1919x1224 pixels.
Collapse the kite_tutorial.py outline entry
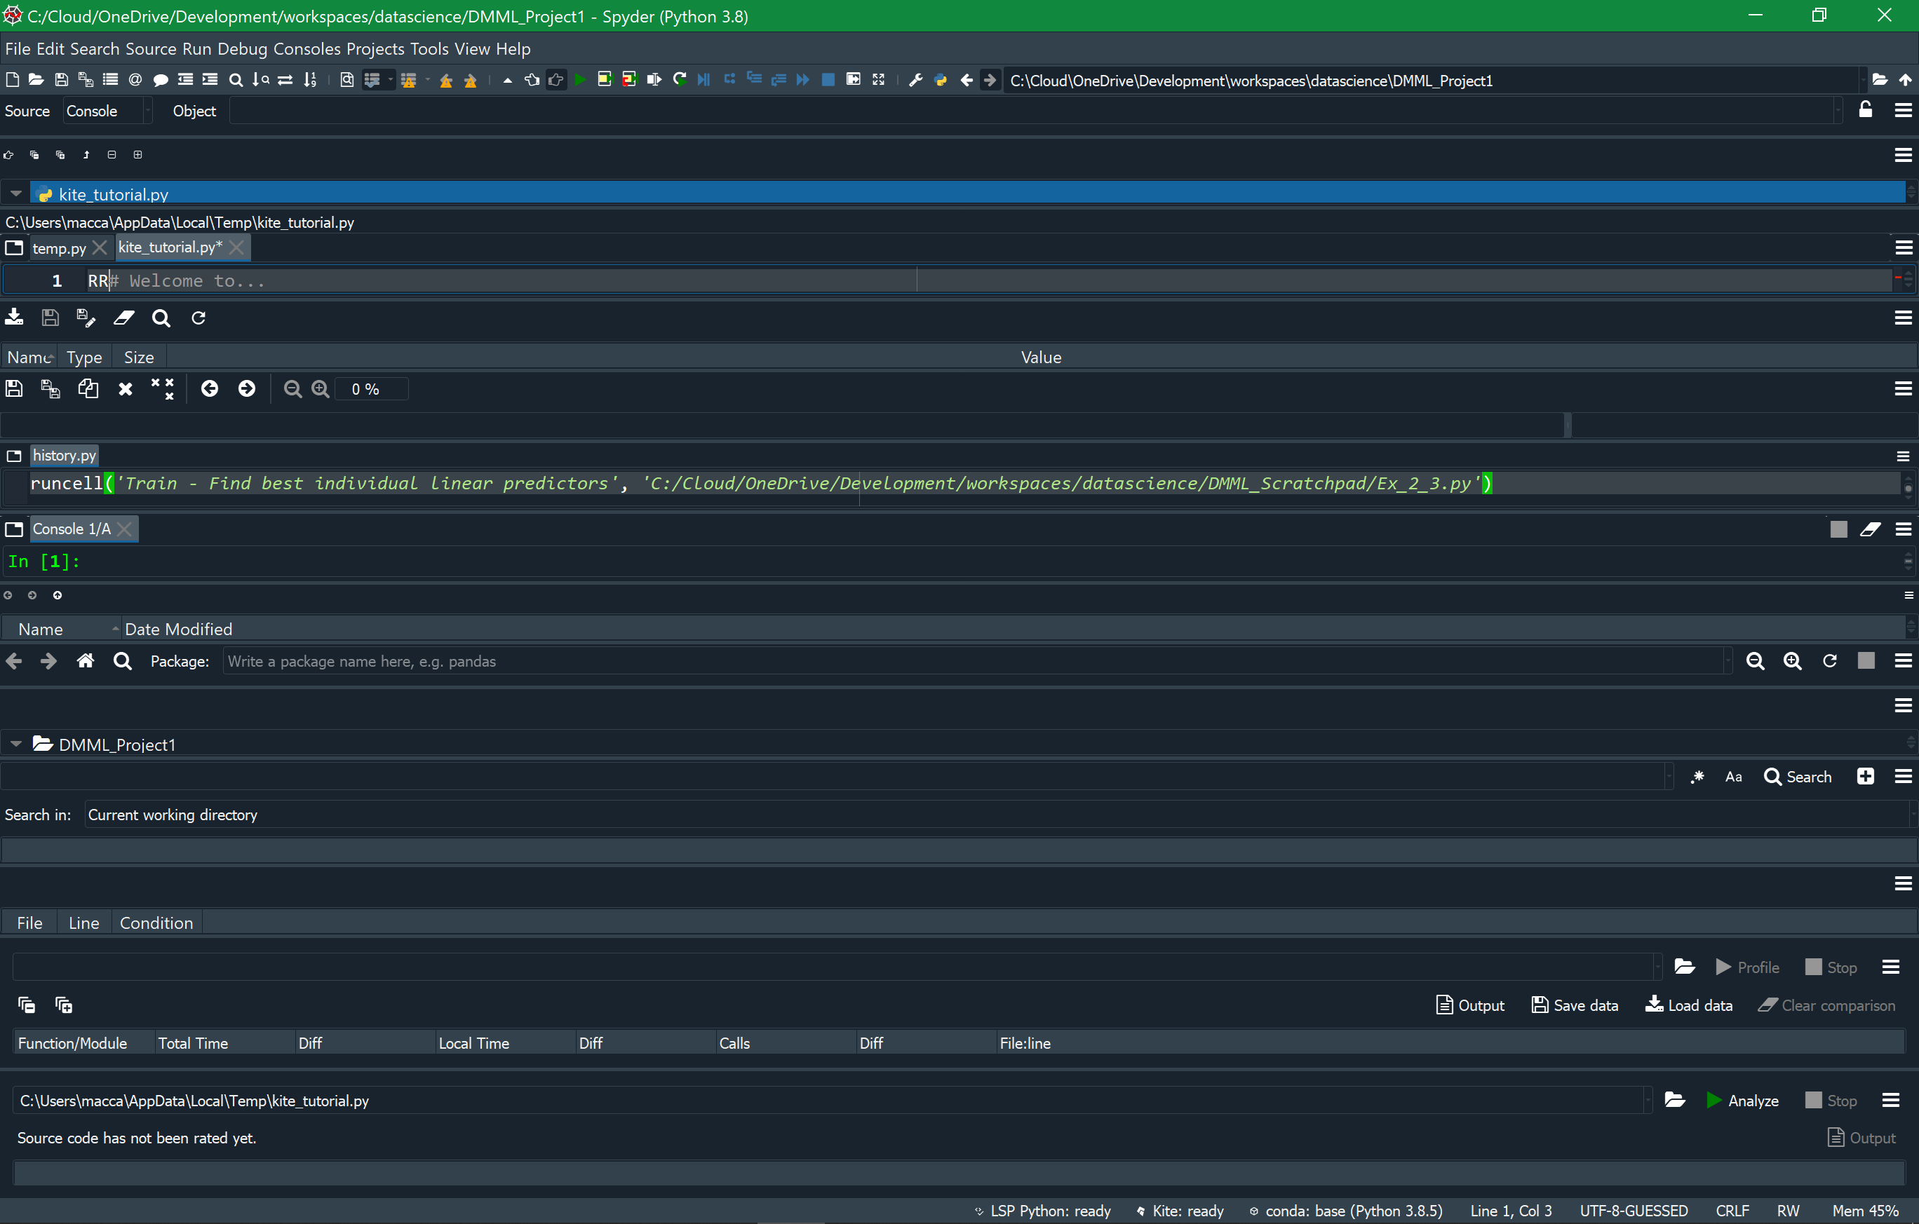click(15, 193)
